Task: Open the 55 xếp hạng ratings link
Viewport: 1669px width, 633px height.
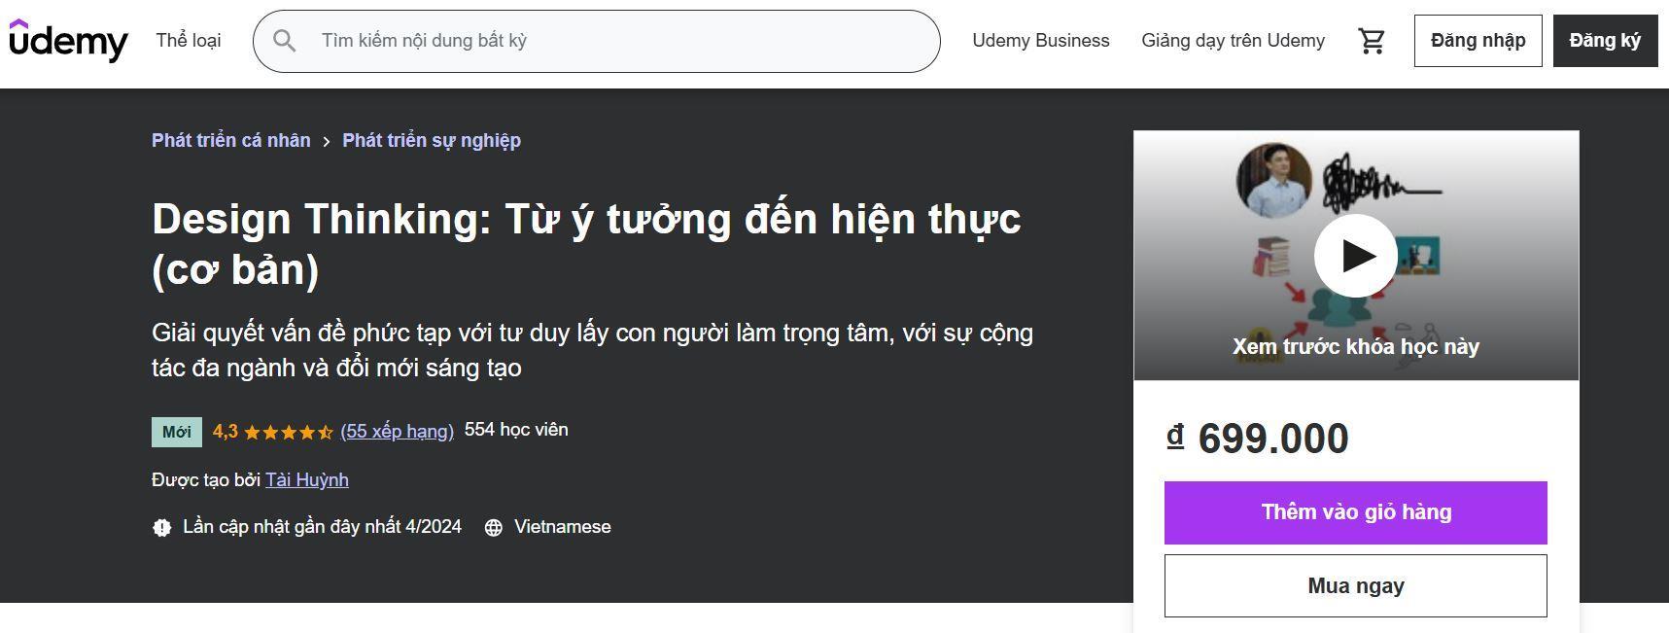Action: 398,432
